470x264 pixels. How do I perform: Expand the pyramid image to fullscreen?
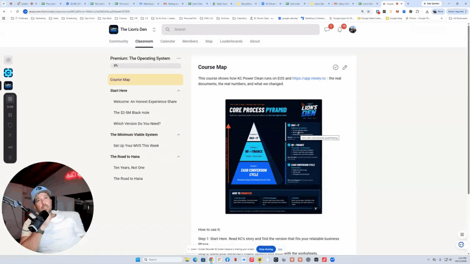pyautogui.click(x=316, y=209)
